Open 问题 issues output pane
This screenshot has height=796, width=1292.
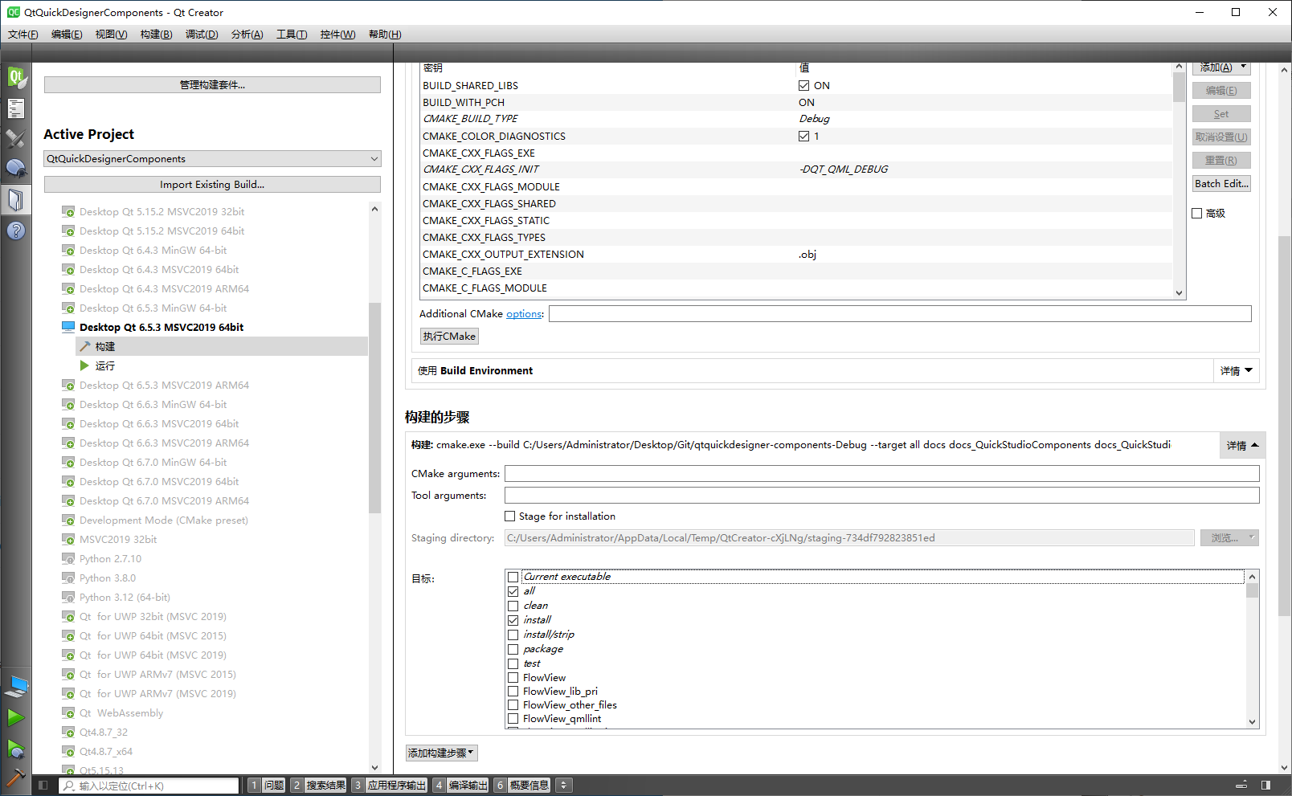[x=267, y=786]
